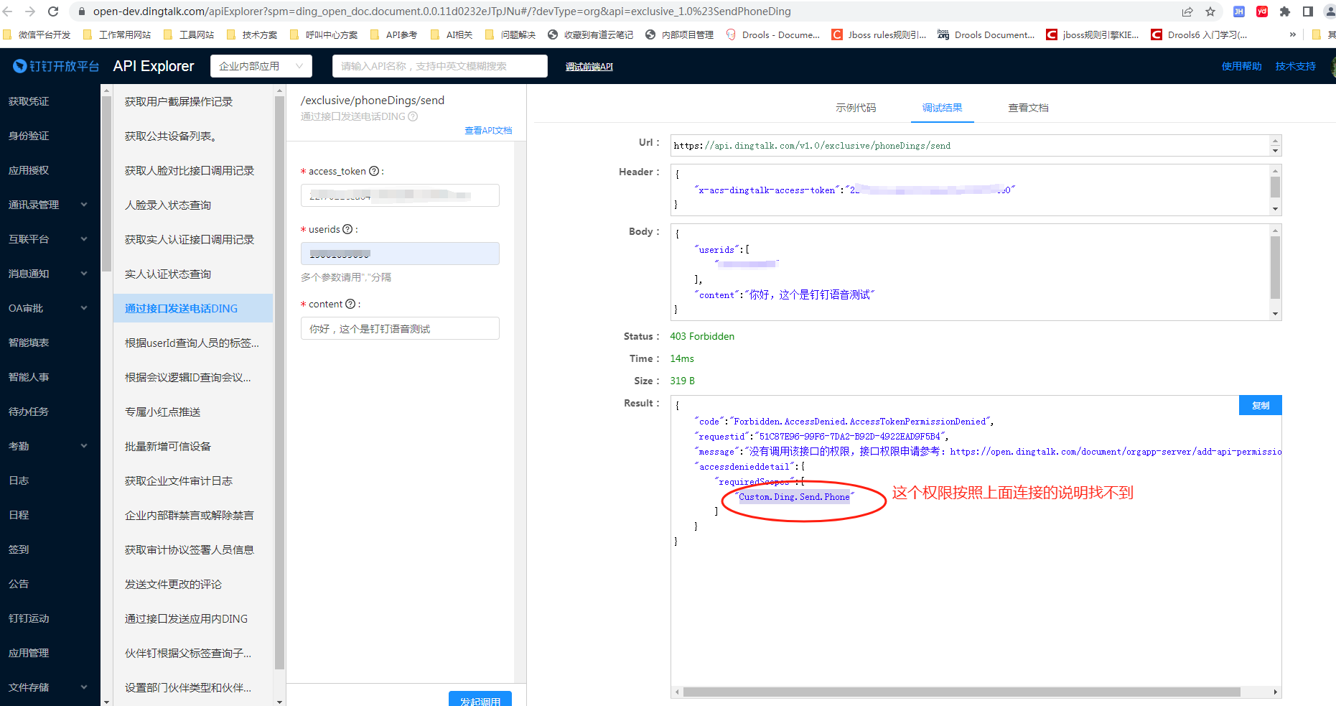This screenshot has height=706, width=1336.
Task: Open the browser share page icon
Action: coord(1187,11)
